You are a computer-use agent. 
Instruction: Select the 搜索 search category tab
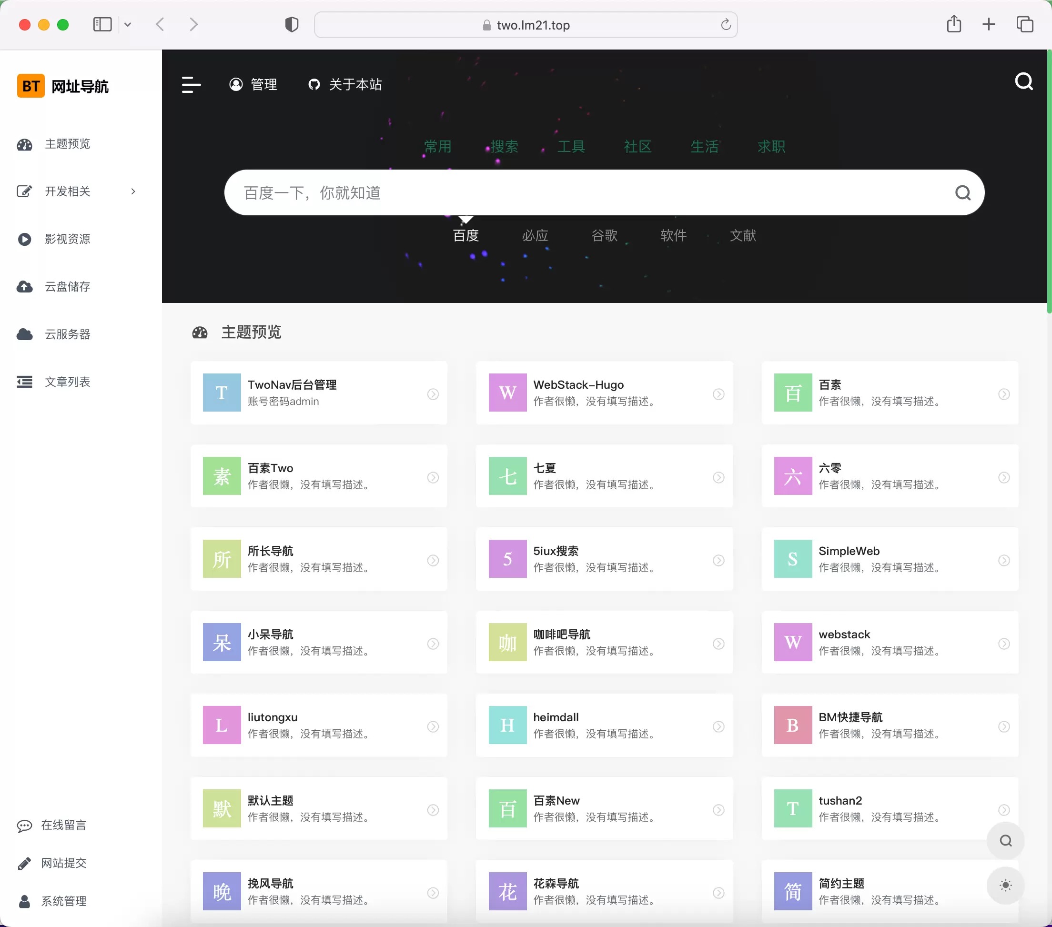[505, 147]
